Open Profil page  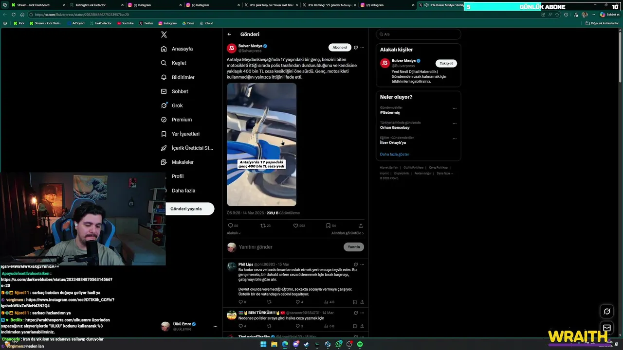coord(176,176)
